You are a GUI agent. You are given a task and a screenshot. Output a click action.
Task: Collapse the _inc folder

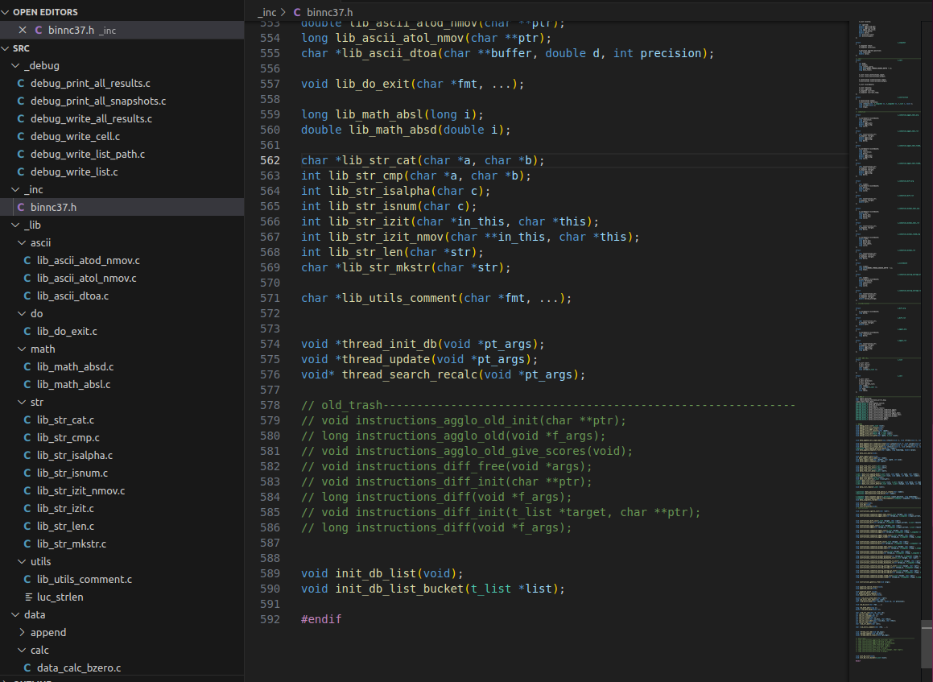click(15, 189)
